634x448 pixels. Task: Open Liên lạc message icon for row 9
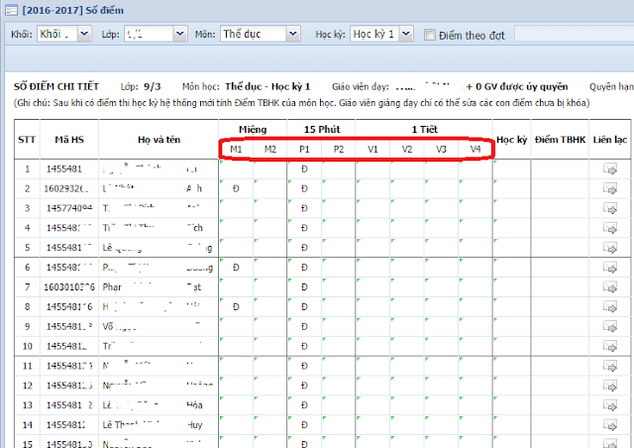click(x=610, y=326)
